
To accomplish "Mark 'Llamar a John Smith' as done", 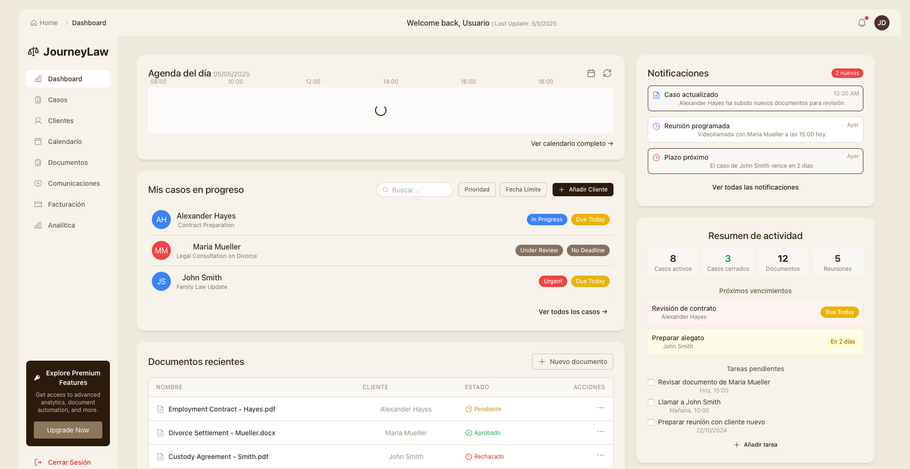I will (651, 402).
